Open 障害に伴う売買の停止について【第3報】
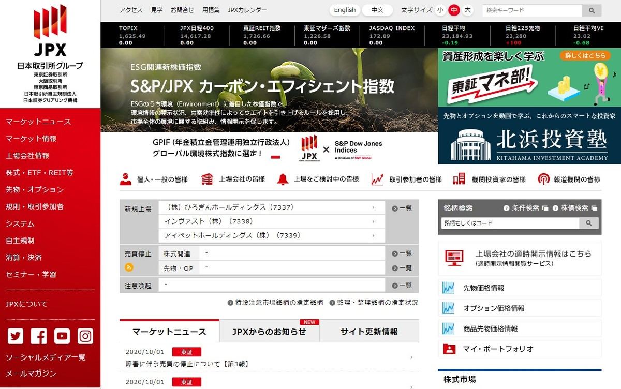The image size is (621, 389). click(x=188, y=364)
